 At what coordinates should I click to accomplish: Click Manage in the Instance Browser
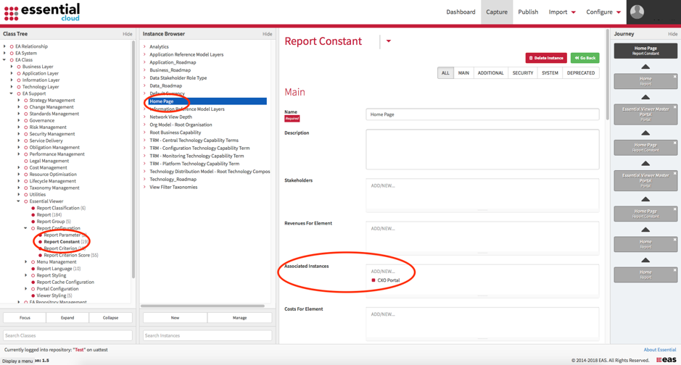[x=240, y=318]
